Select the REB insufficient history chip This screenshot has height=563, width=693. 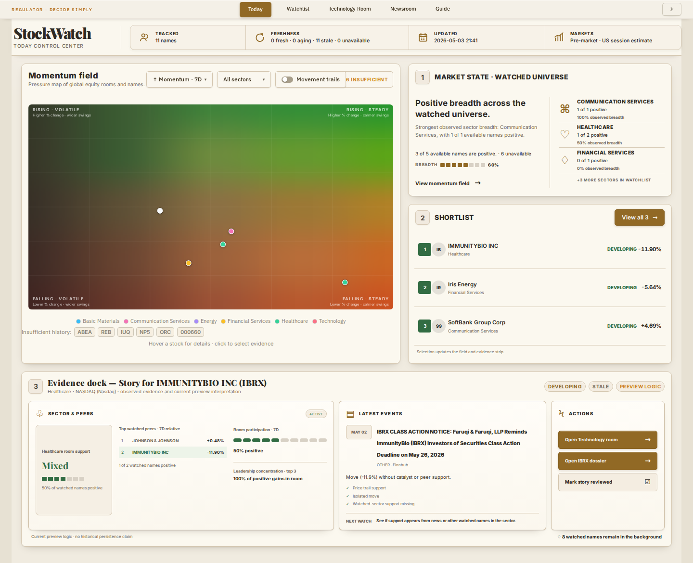click(106, 332)
